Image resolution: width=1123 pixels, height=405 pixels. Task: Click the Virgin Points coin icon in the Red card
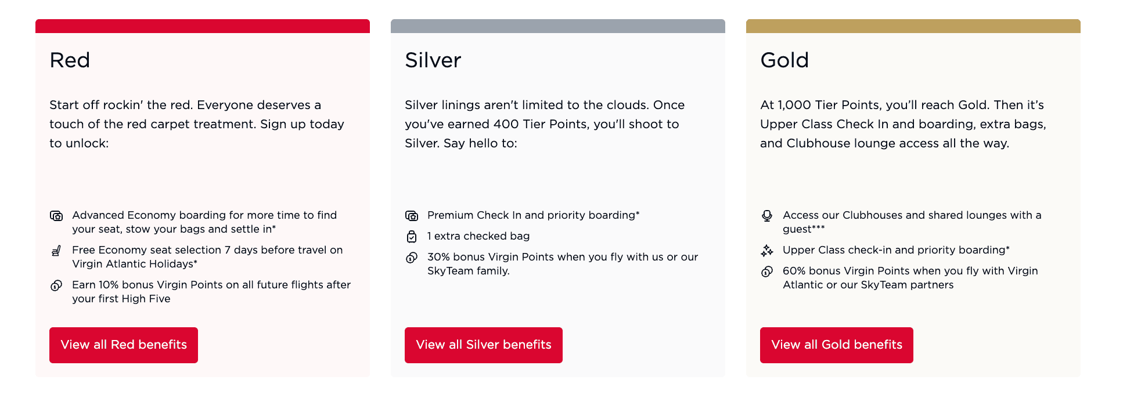(56, 285)
